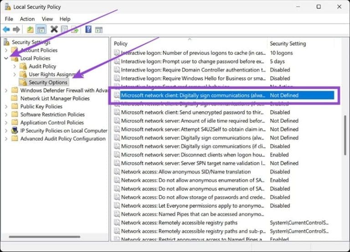This screenshot has width=350, height=252.
Task: Select Microsoft network server: Disconnect clients when logon hours
Action: (x=193, y=155)
